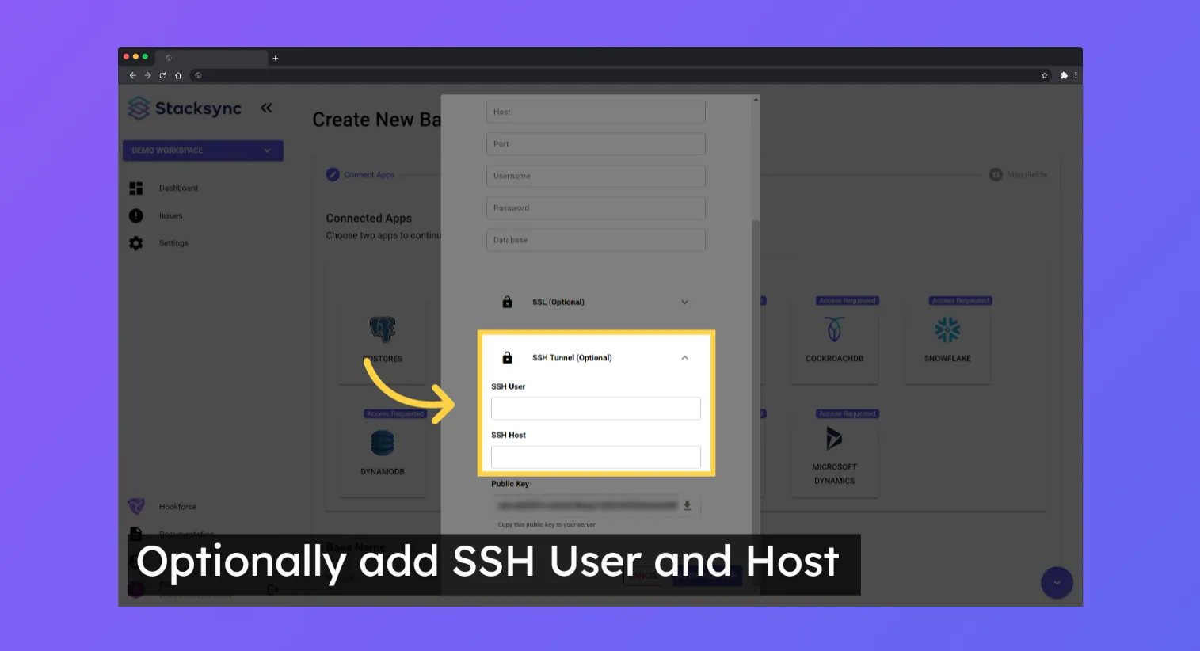Screen dimensions: 1200x651
Task: Open the browser extensions puzzle icon
Action: click(1064, 75)
